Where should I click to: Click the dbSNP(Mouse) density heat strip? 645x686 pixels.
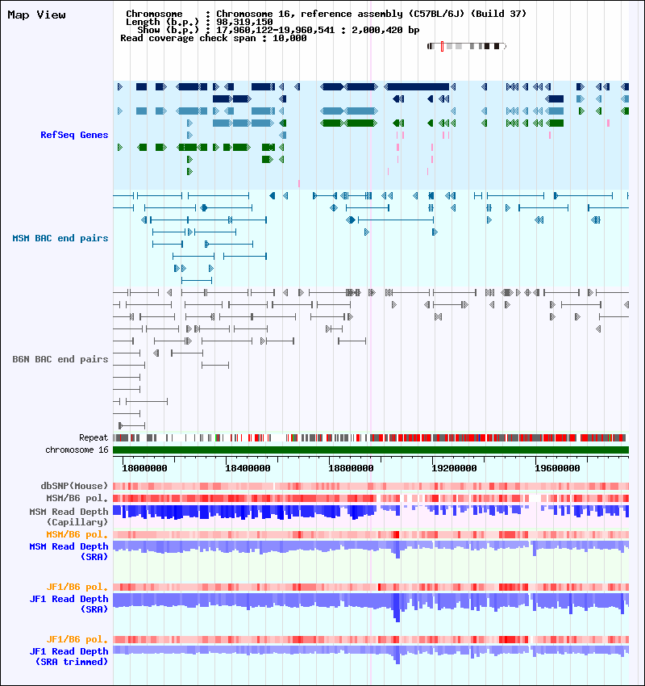(x=371, y=486)
